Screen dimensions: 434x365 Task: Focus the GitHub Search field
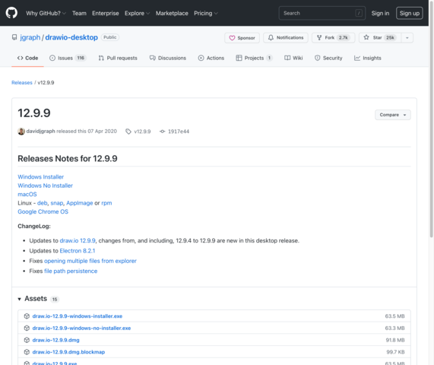pos(322,13)
